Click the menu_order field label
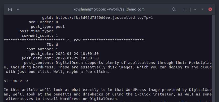 pyautogui.click(x=41, y=22)
